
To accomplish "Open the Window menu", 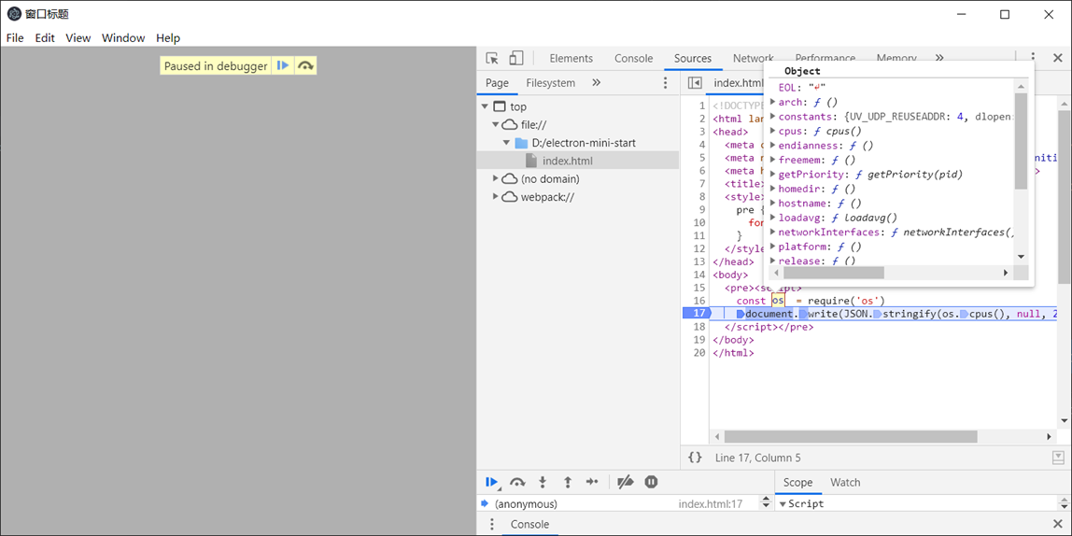I will [x=123, y=38].
